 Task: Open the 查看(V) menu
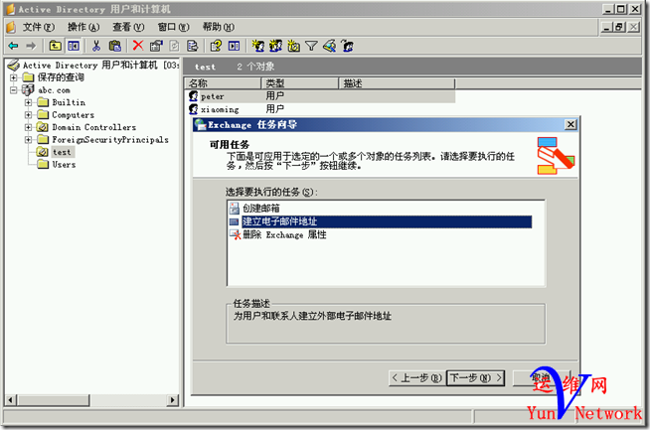coord(128,27)
